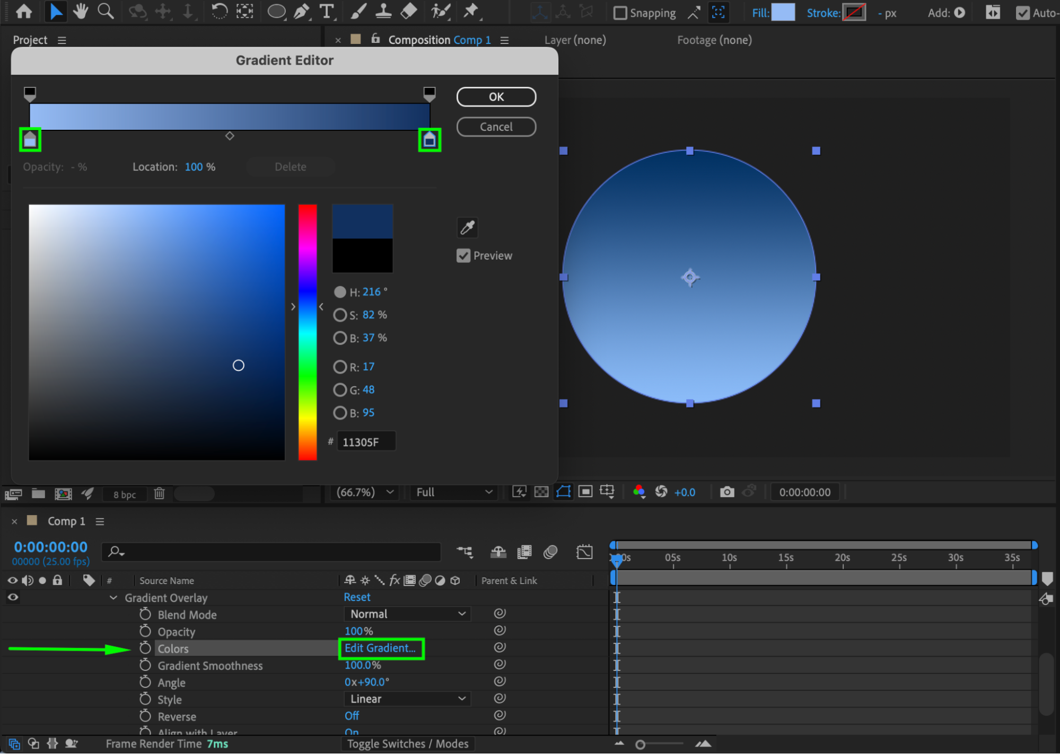Open the Full resolution dropdown
Viewport: 1060px width, 754px height.
click(x=454, y=492)
